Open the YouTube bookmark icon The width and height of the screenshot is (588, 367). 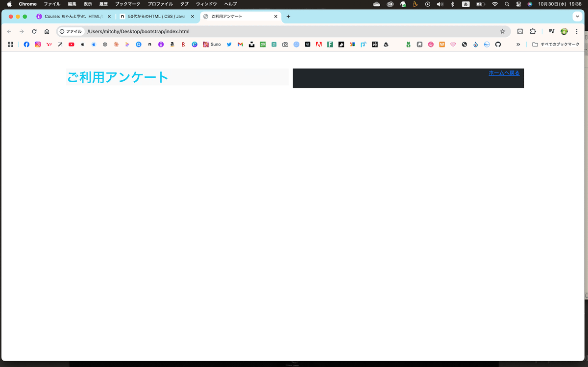71,45
